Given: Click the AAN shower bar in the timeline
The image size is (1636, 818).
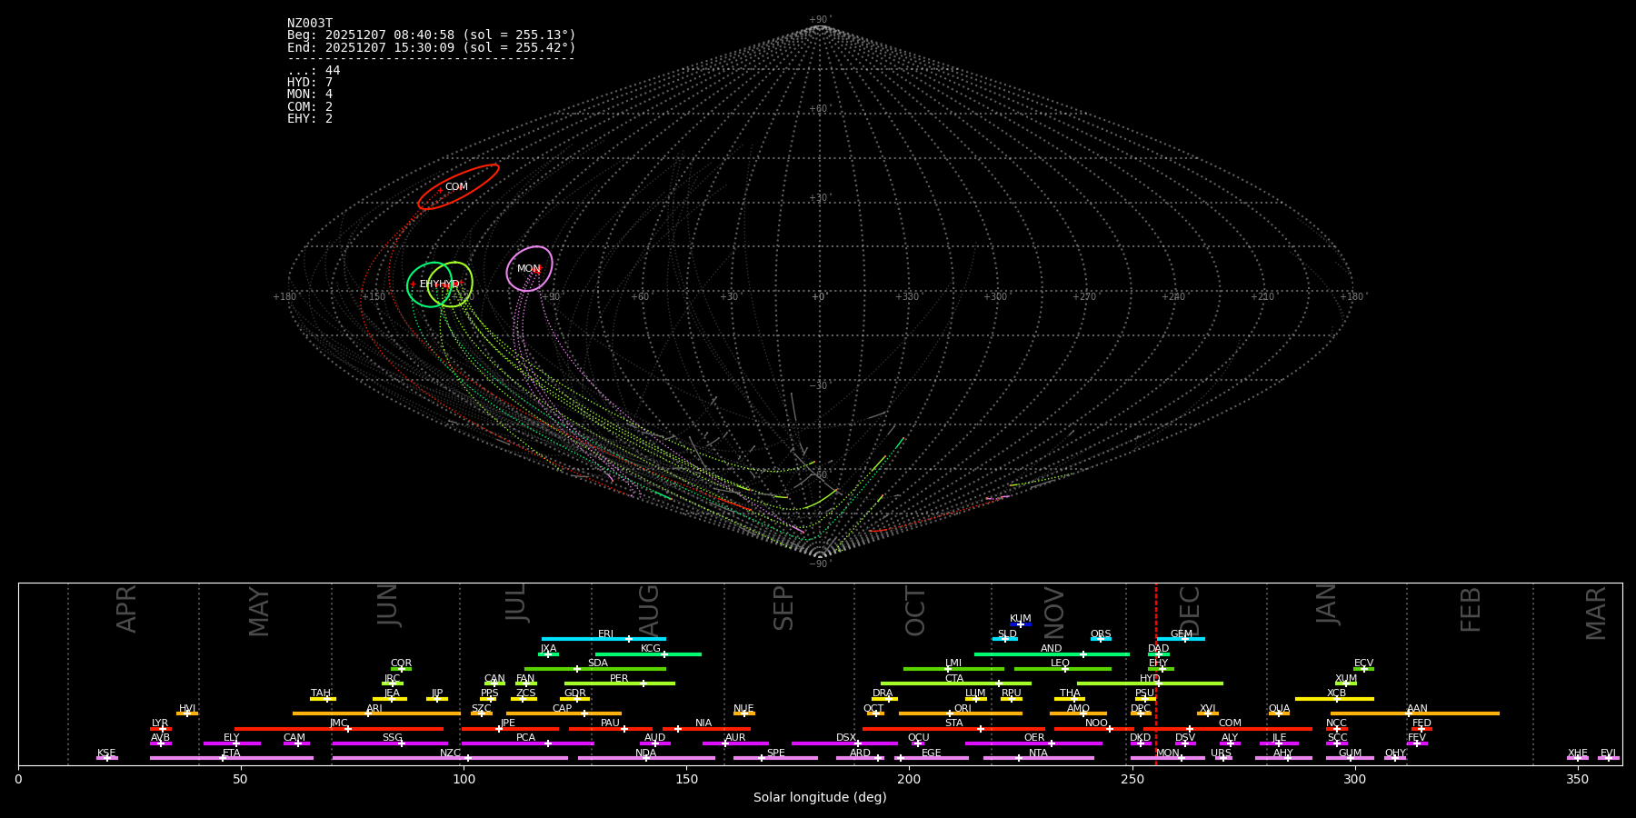Looking at the screenshot, I should (x=1415, y=713).
